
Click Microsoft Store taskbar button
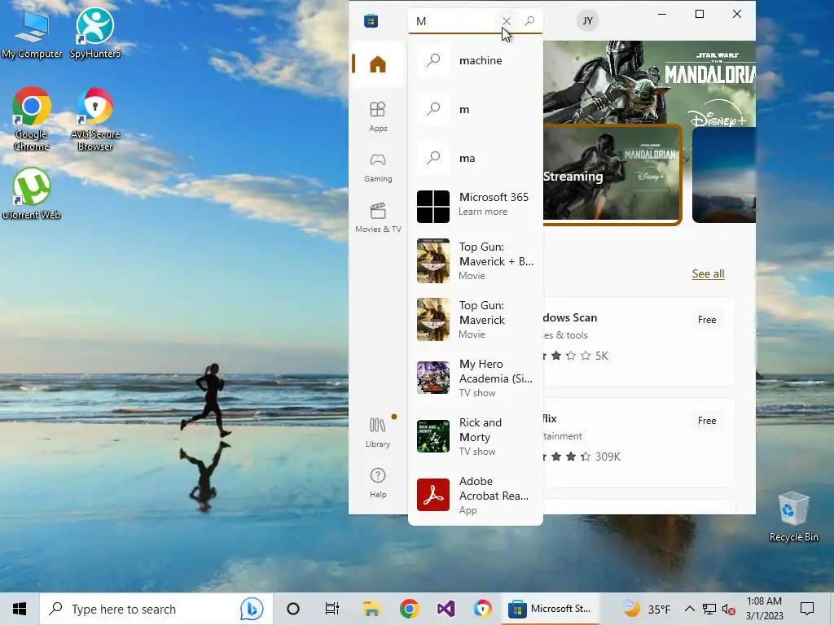point(550,609)
